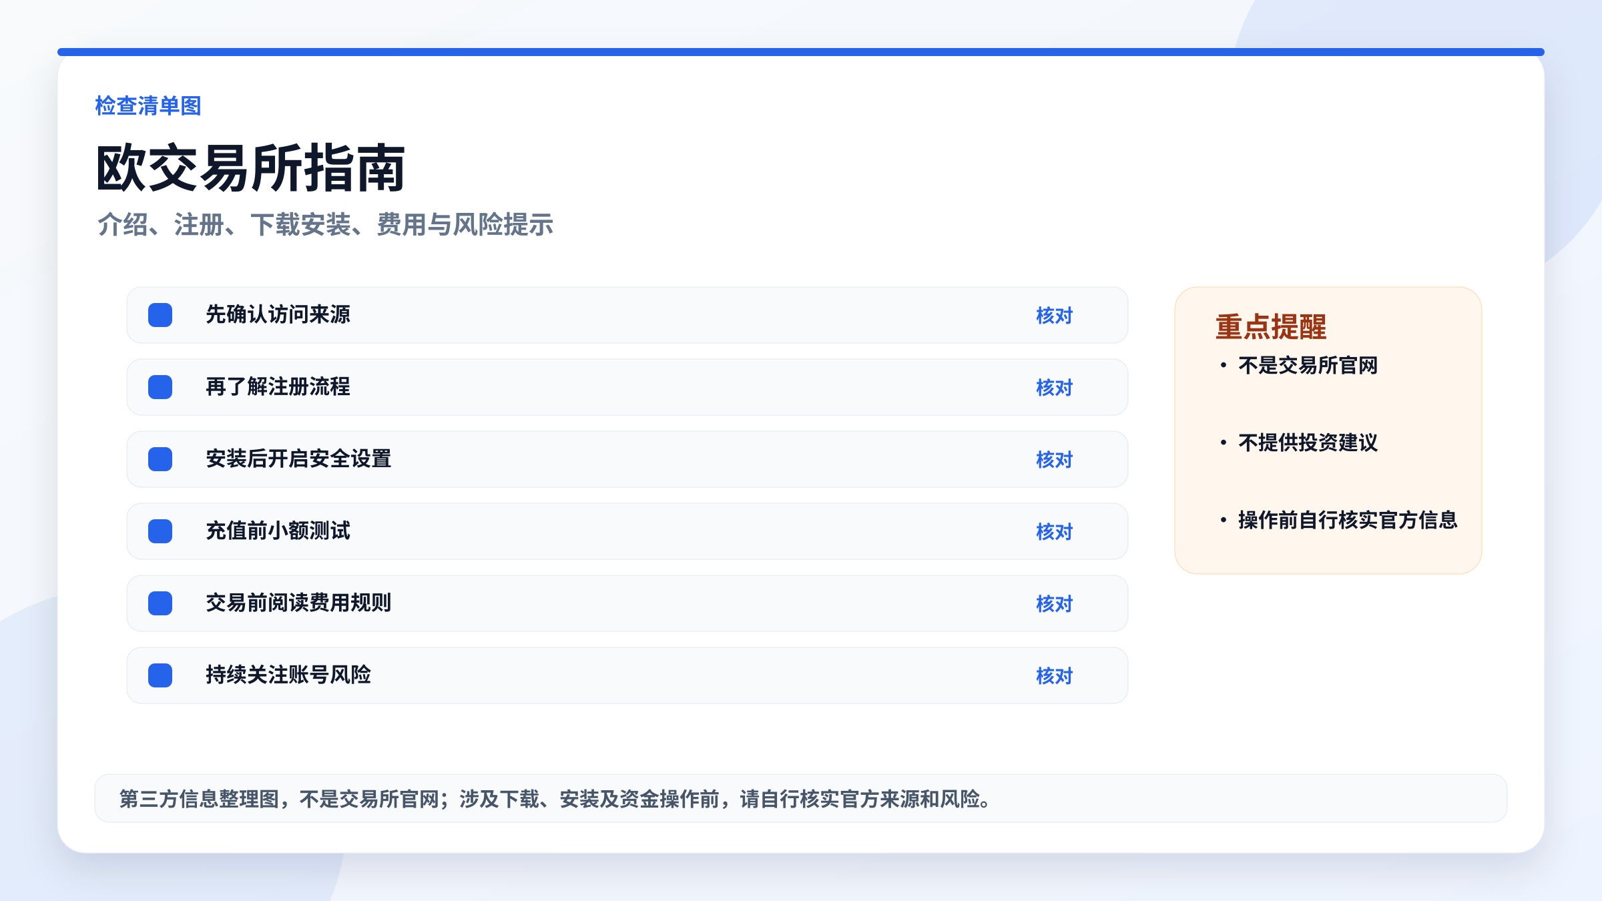1602x901 pixels.
Task: Click 核对 in the 安装后开启安全设置 row
Action: tap(1054, 459)
